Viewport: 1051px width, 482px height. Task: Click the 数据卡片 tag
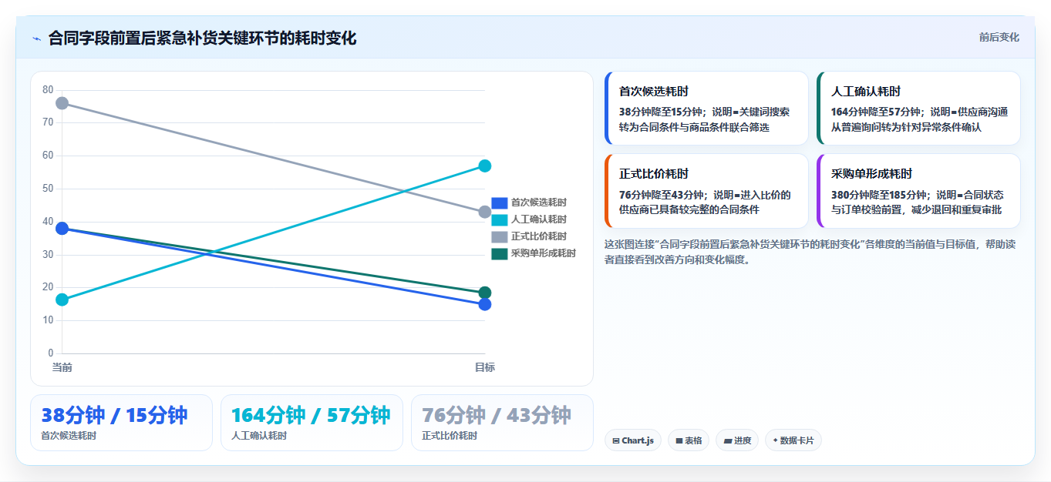pyautogui.click(x=793, y=440)
